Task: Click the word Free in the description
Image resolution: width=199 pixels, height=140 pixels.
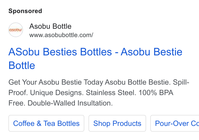Action: (16, 103)
